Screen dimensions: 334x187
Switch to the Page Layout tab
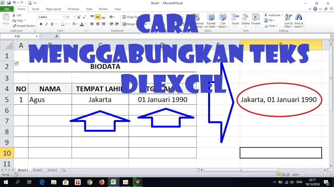click(x=53, y=9)
